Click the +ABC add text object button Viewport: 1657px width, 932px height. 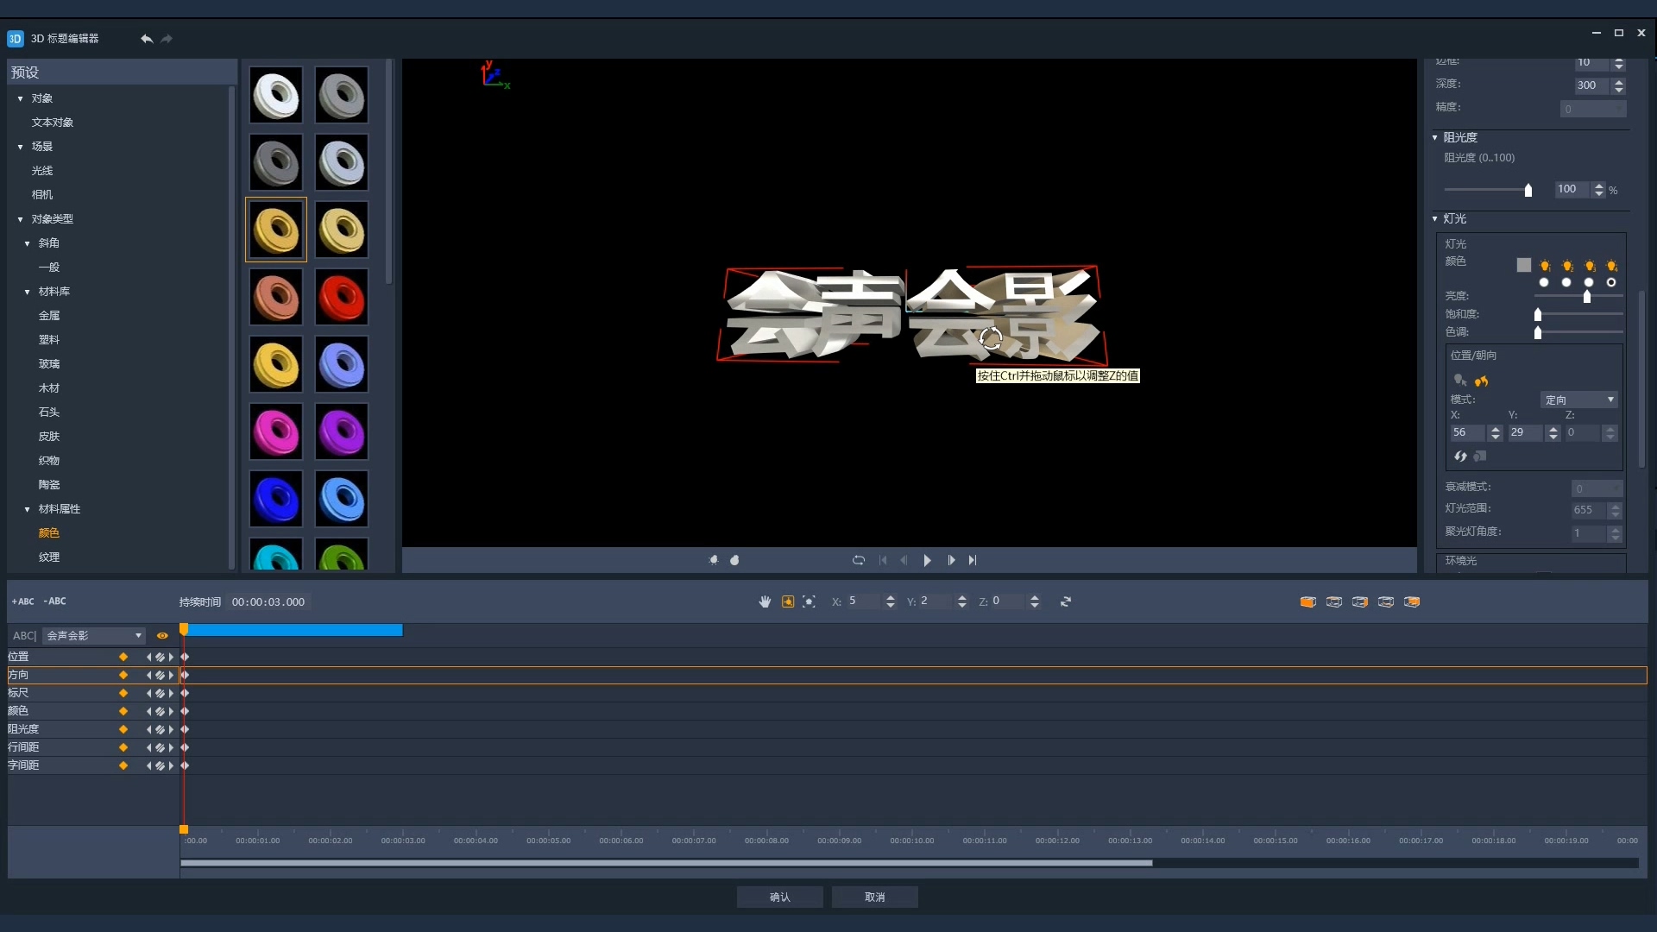point(23,601)
